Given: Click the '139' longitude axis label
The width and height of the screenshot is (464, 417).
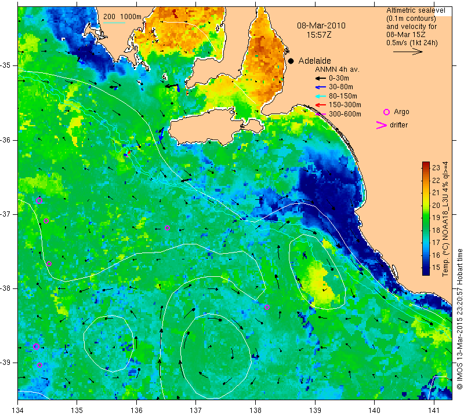Looking at the screenshot, I should [x=315, y=410].
